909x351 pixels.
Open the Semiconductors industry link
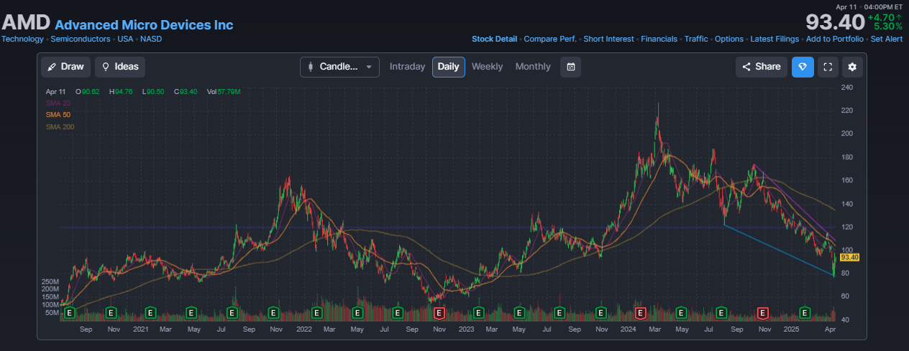coord(81,39)
